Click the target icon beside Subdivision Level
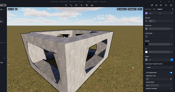 (171, 79)
